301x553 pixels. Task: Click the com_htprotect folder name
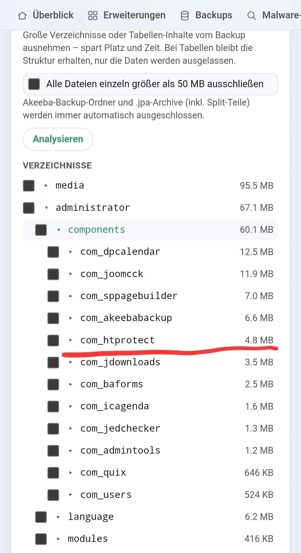click(x=117, y=340)
